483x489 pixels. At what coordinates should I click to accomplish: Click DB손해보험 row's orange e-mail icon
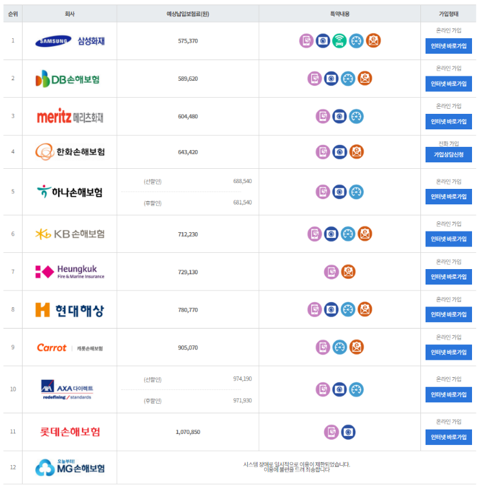365,79
